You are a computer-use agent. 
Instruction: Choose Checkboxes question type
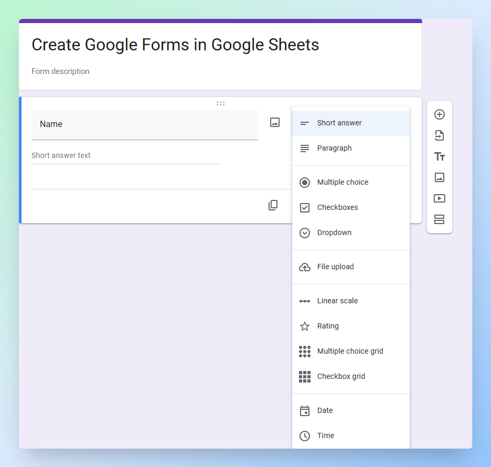pyautogui.click(x=351, y=207)
